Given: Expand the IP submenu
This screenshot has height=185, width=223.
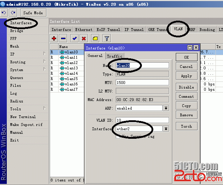Looking at the screenshot, I should tap(45, 53).
